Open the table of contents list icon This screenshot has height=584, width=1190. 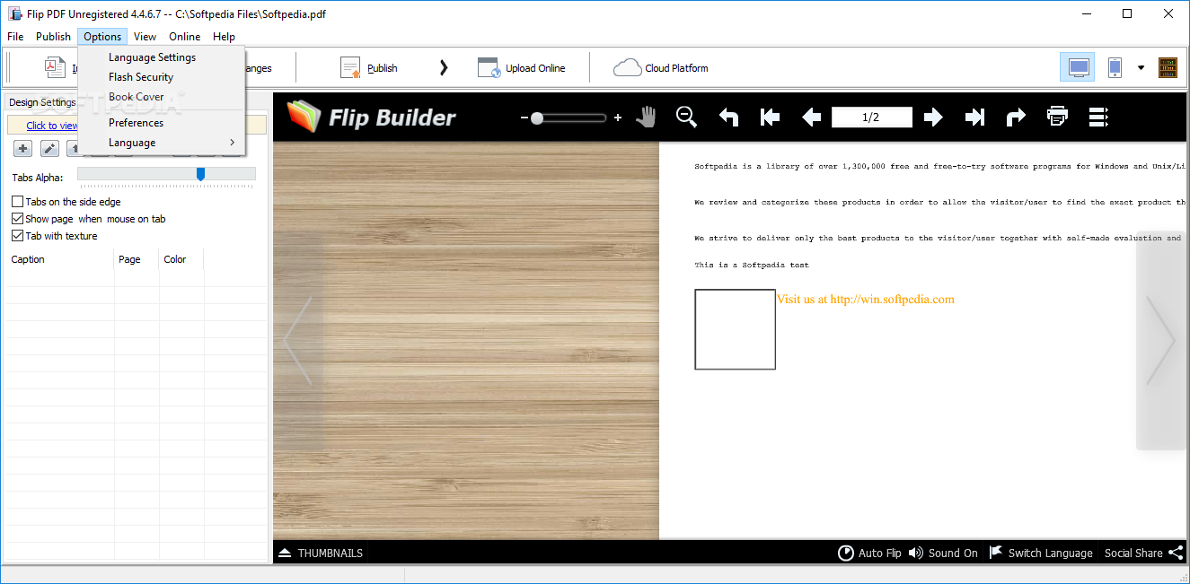click(x=1098, y=117)
